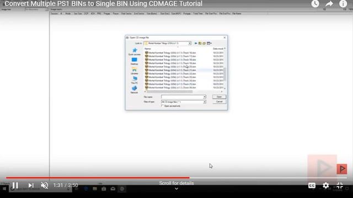
Task: Click the channel watermark play logo
Action: point(342,169)
